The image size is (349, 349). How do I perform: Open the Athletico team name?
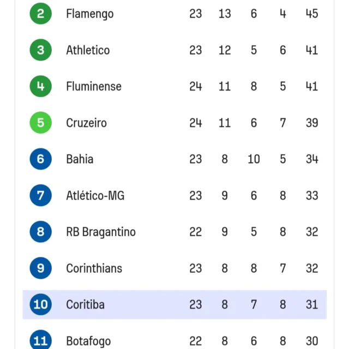[x=88, y=50]
